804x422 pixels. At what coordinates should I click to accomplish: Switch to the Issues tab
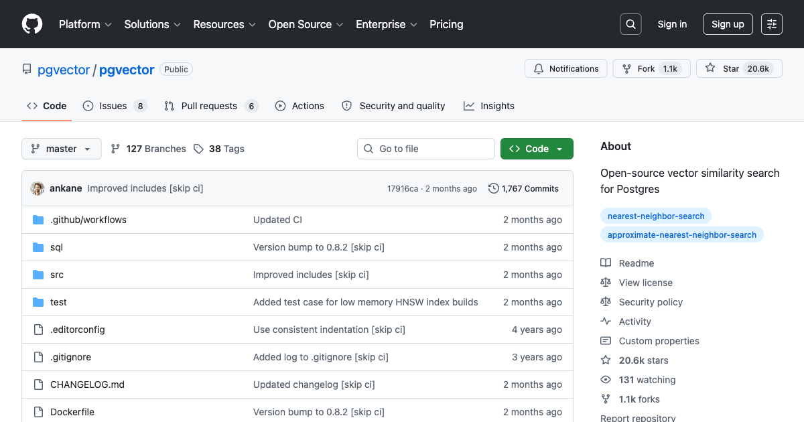coord(115,106)
